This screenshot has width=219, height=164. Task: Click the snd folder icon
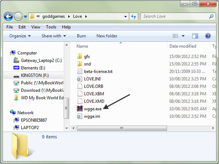(x=79, y=64)
